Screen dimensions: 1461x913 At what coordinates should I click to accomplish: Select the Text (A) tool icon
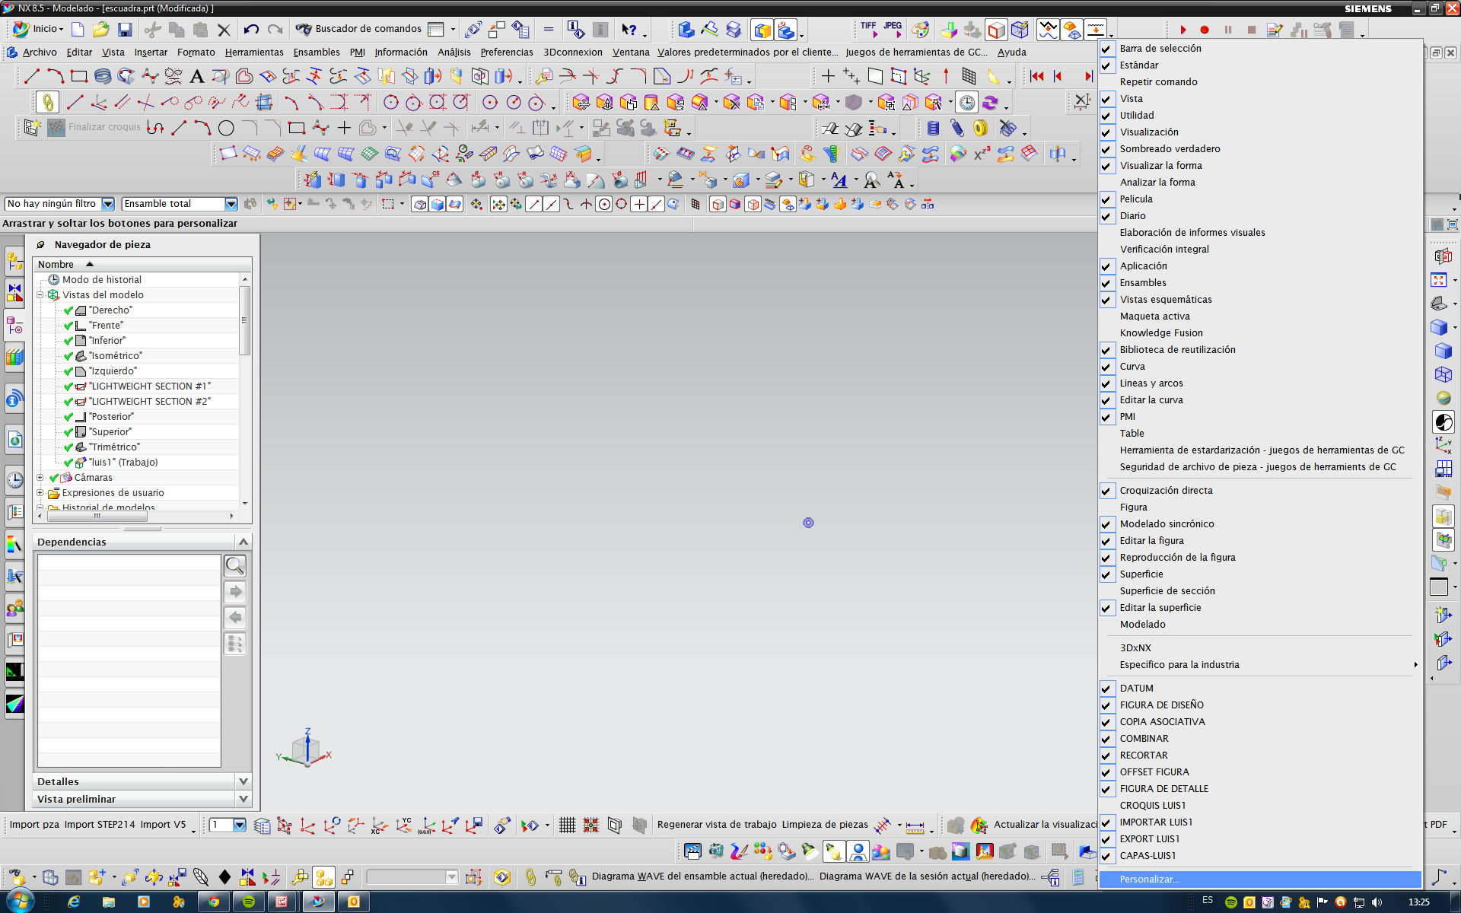[x=196, y=76]
